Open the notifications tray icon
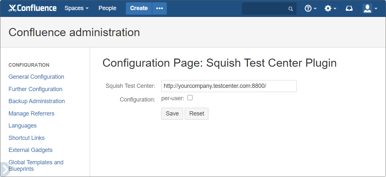The height and width of the screenshot is (177, 386). [349, 8]
